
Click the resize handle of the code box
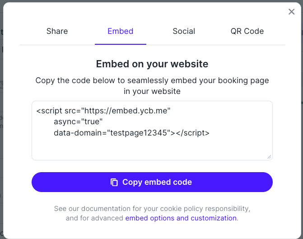tap(269, 157)
